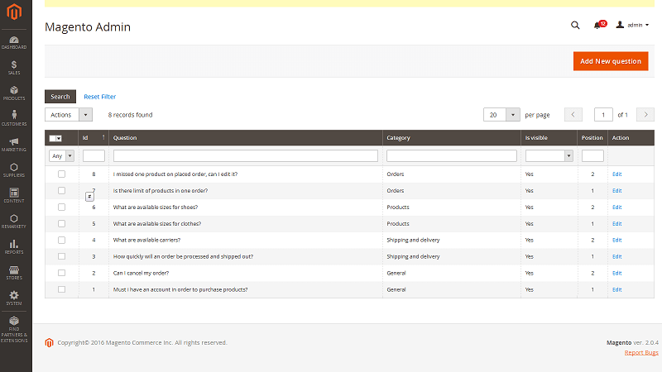Click Add New question button

click(610, 61)
